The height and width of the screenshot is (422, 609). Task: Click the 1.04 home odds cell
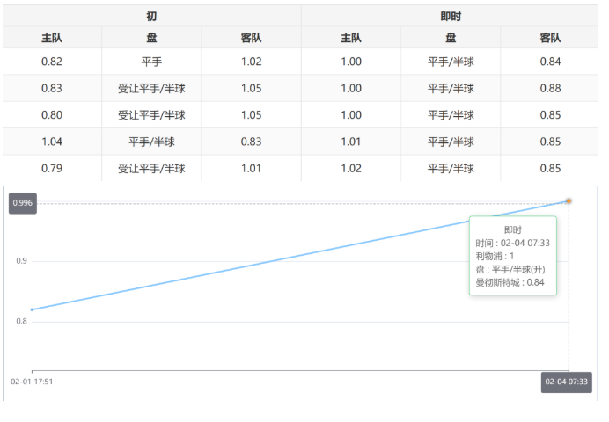tap(52, 142)
